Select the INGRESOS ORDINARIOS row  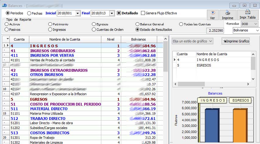(x=83, y=51)
